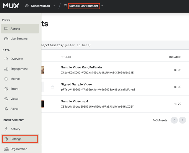Viewport: 189px width, 153px height.
Task: Click the Contentstack organization icon
Action: click(27, 6)
